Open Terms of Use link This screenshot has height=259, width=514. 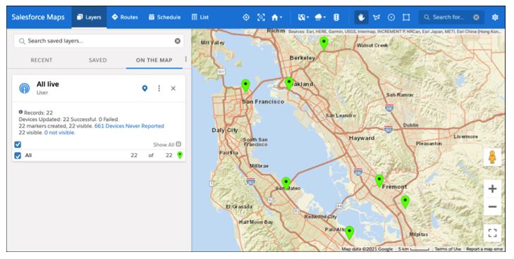pyautogui.click(x=448, y=249)
